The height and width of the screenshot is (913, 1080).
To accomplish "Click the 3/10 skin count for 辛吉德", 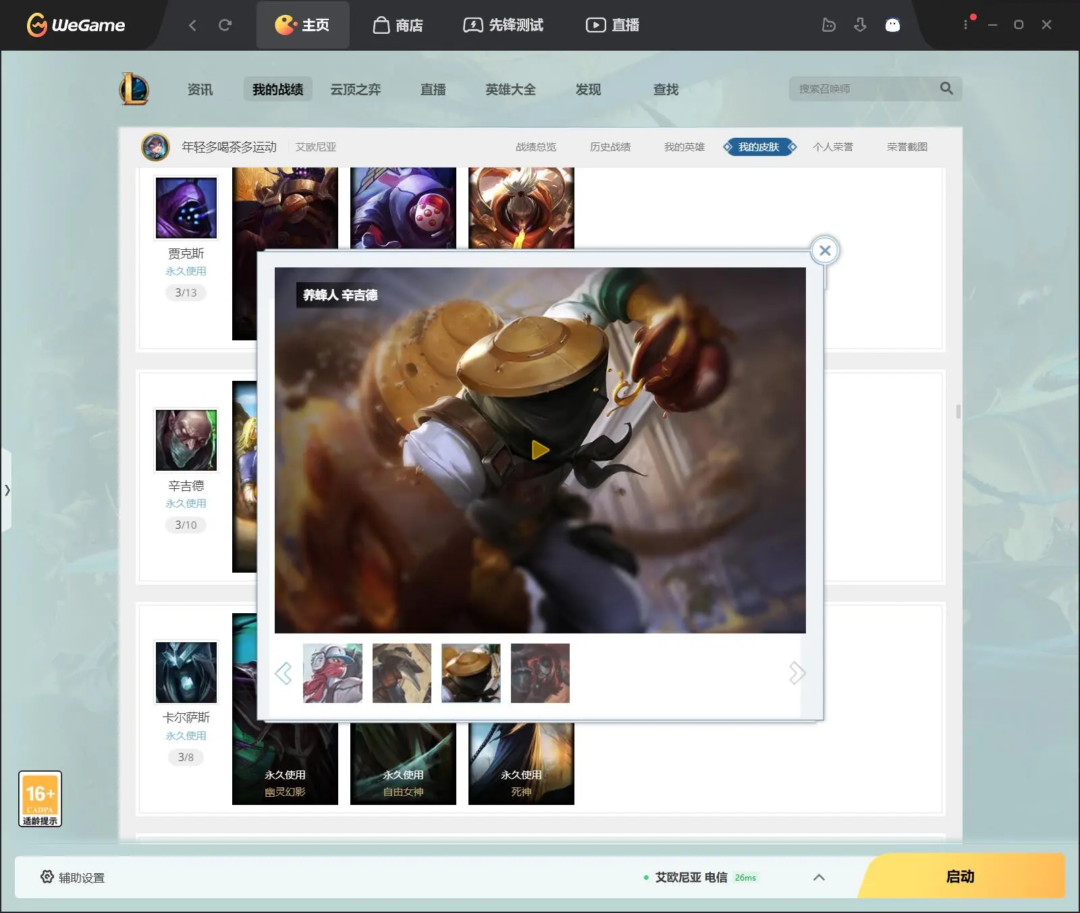I will (x=186, y=525).
